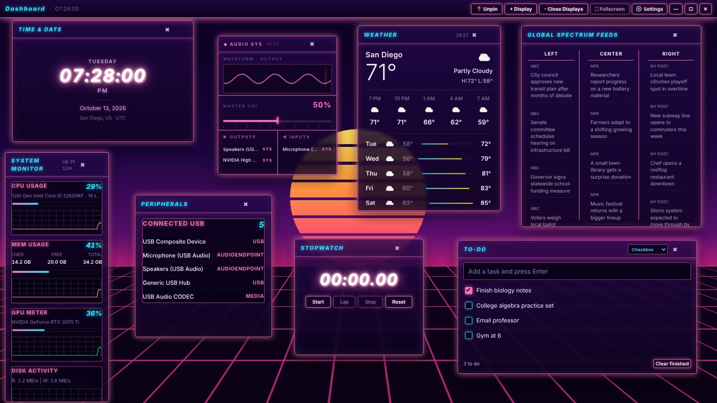
Task: Open City council transit plan headline
Action: [x=551, y=85]
